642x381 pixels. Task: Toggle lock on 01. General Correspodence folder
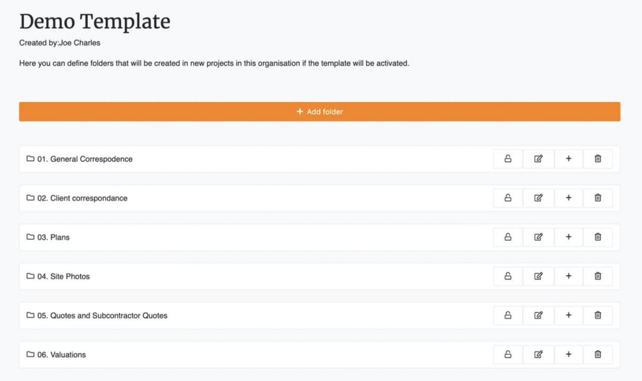click(508, 159)
